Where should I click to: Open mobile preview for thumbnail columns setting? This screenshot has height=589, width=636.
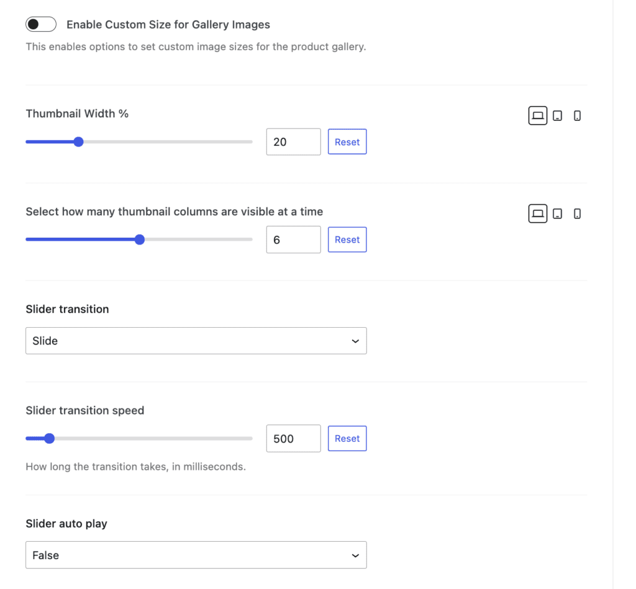click(x=577, y=214)
